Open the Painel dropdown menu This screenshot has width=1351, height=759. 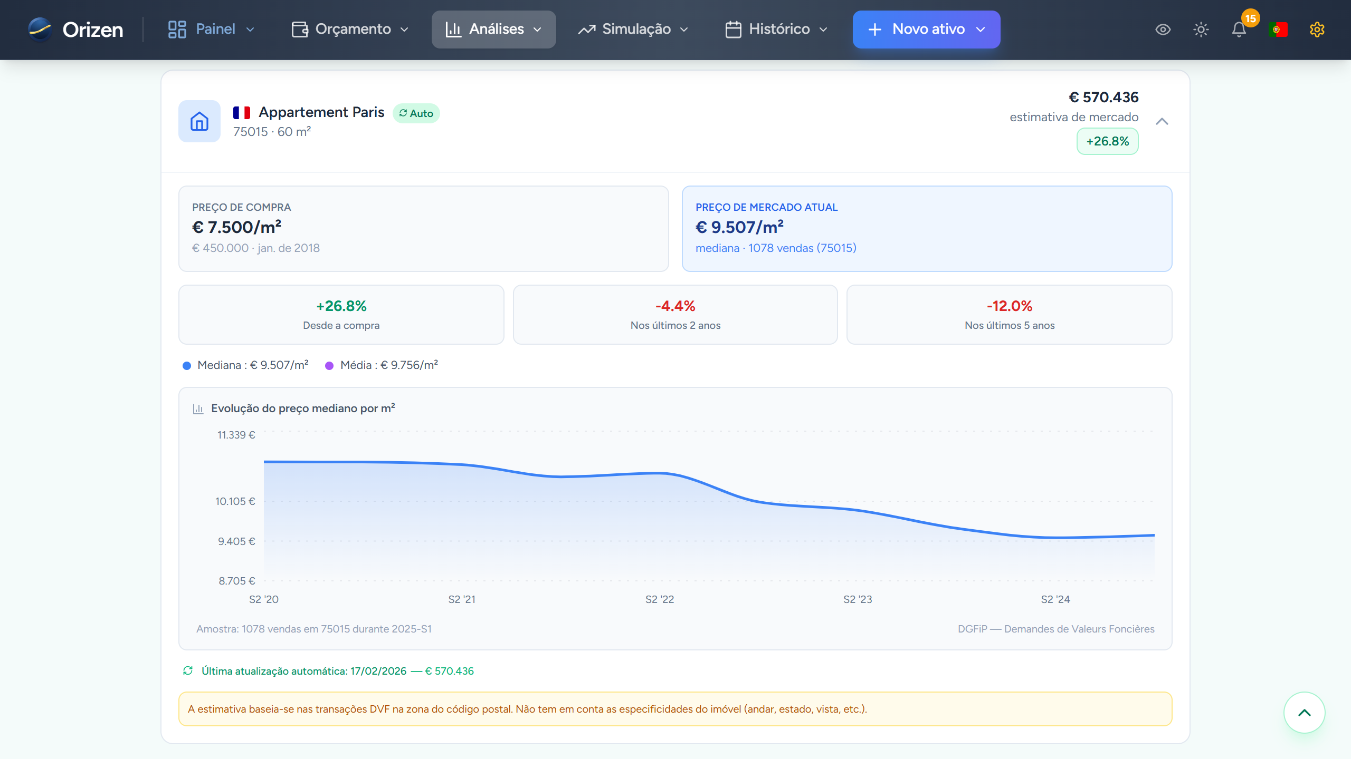[x=211, y=30]
